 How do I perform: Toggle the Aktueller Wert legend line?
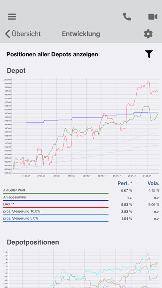(56, 191)
